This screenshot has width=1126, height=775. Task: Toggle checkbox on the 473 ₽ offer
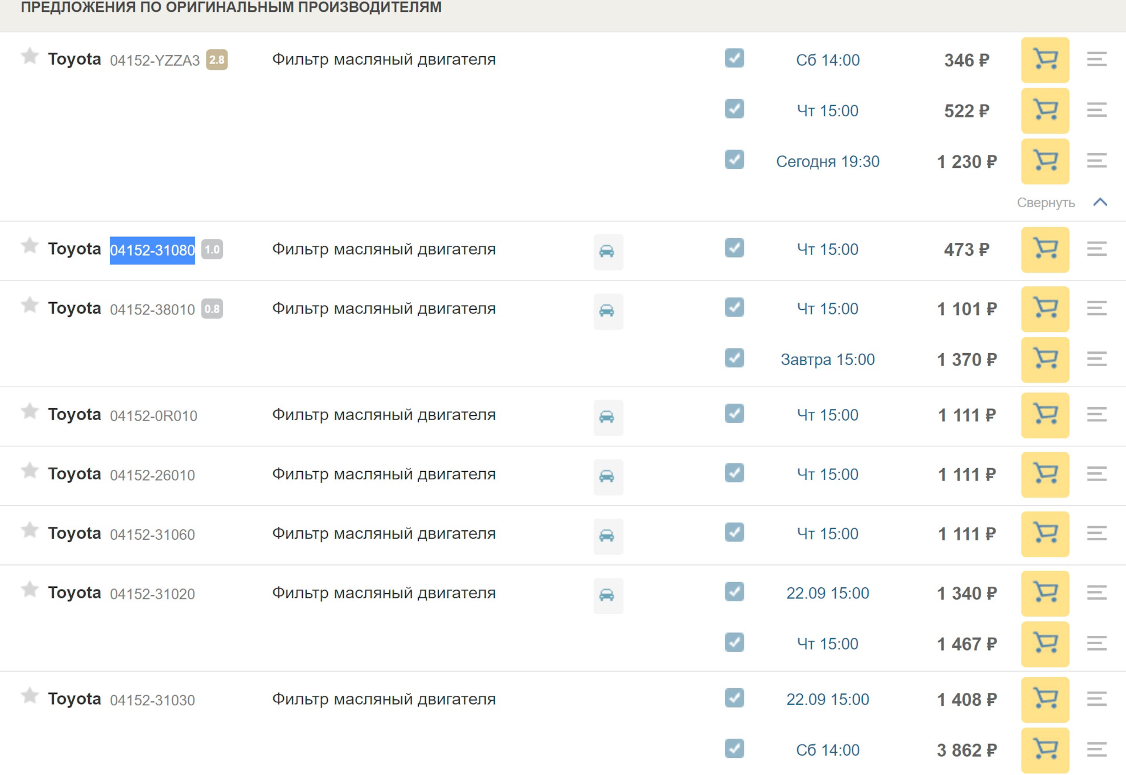pos(734,248)
